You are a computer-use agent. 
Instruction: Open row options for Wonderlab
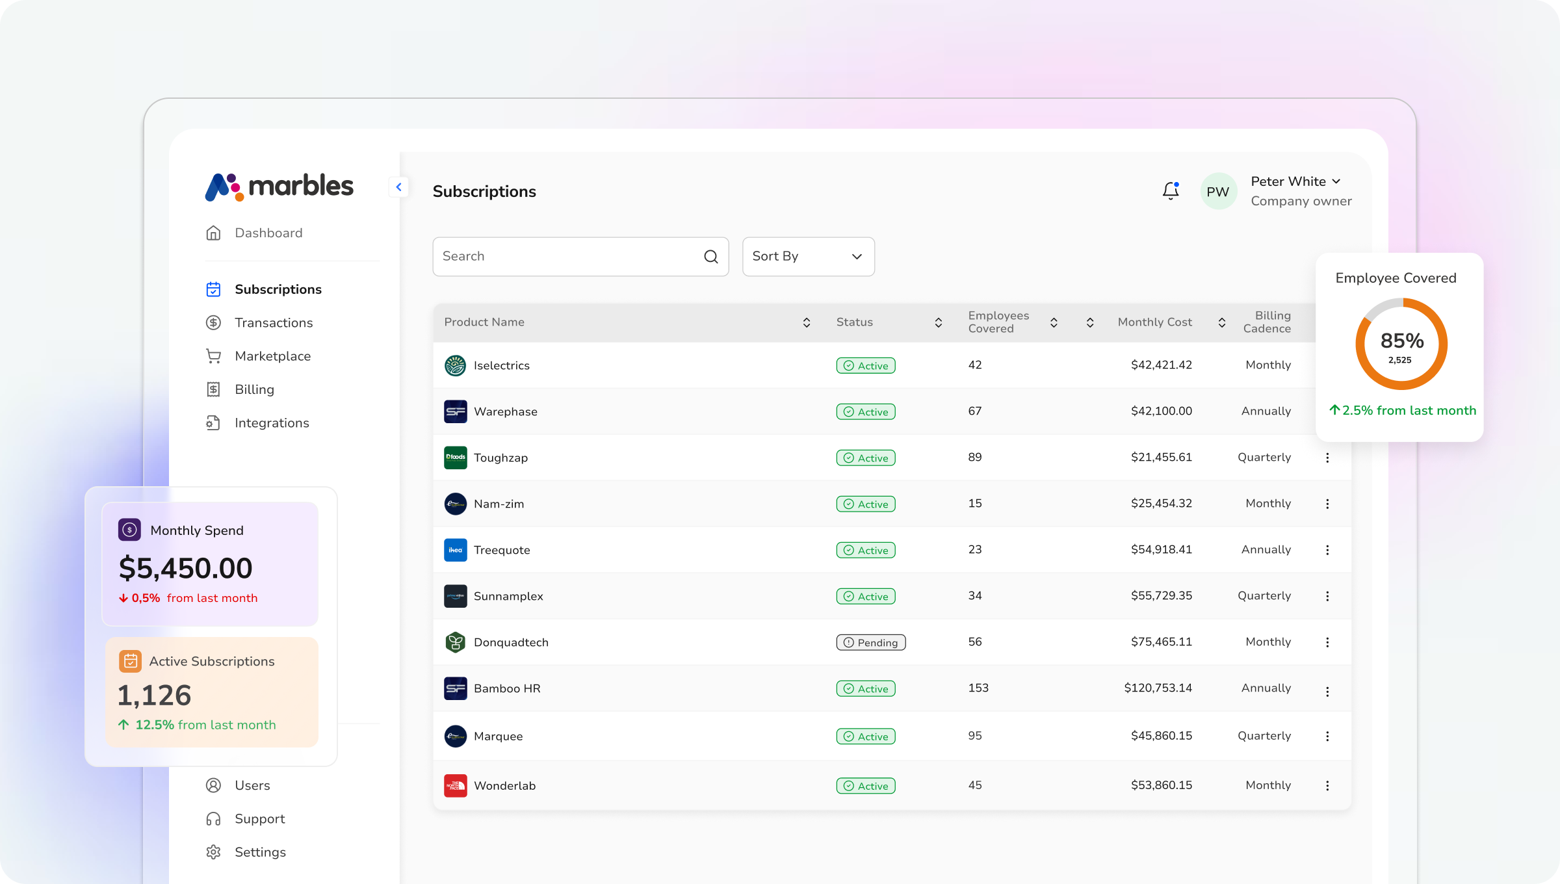tap(1327, 786)
